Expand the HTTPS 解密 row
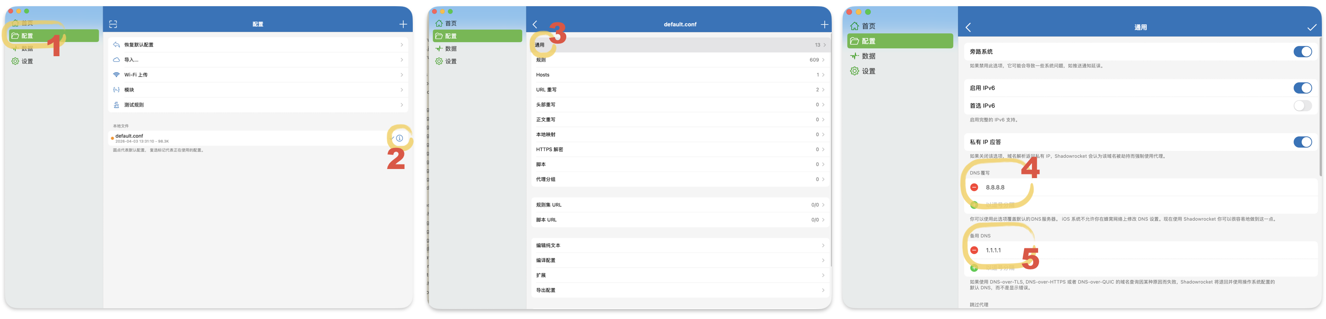This screenshot has width=1326, height=319. pyautogui.click(x=680, y=149)
